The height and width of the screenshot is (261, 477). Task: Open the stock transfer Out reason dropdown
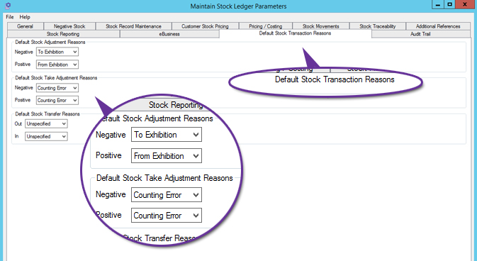(x=46, y=123)
